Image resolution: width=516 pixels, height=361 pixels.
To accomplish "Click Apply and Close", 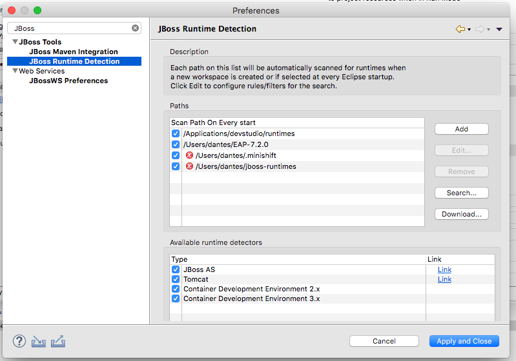I will (x=464, y=341).
